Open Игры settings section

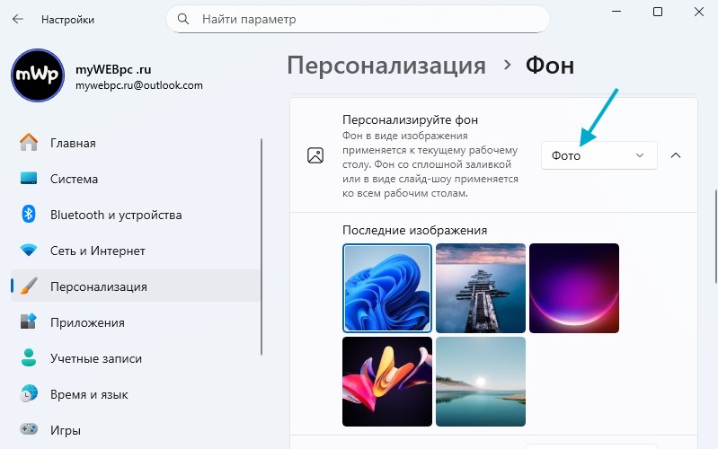[136, 430]
